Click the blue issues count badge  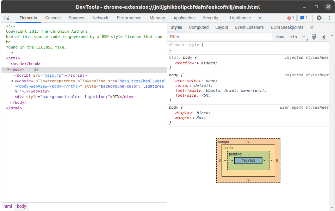click(x=304, y=18)
